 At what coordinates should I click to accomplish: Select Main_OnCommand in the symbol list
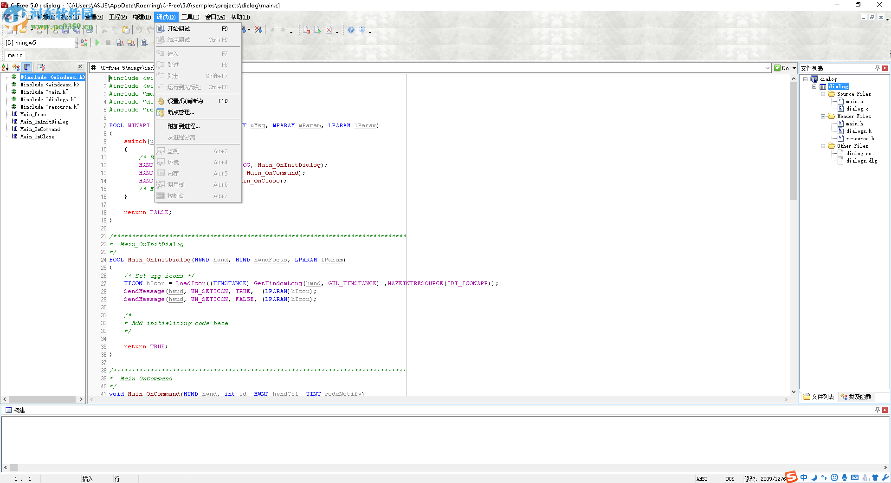click(40, 129)
